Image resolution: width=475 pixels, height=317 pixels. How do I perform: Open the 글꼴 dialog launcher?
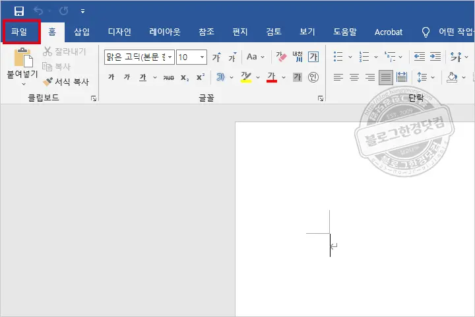321,98
